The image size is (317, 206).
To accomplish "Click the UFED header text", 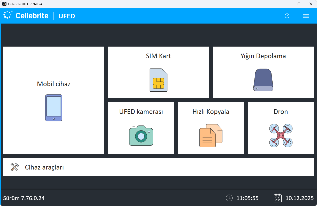I will click(x=67, y=16).
